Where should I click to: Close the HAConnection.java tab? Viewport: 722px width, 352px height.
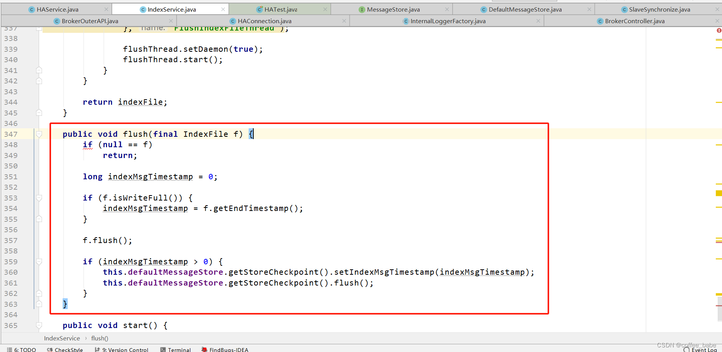coord(344,21)
